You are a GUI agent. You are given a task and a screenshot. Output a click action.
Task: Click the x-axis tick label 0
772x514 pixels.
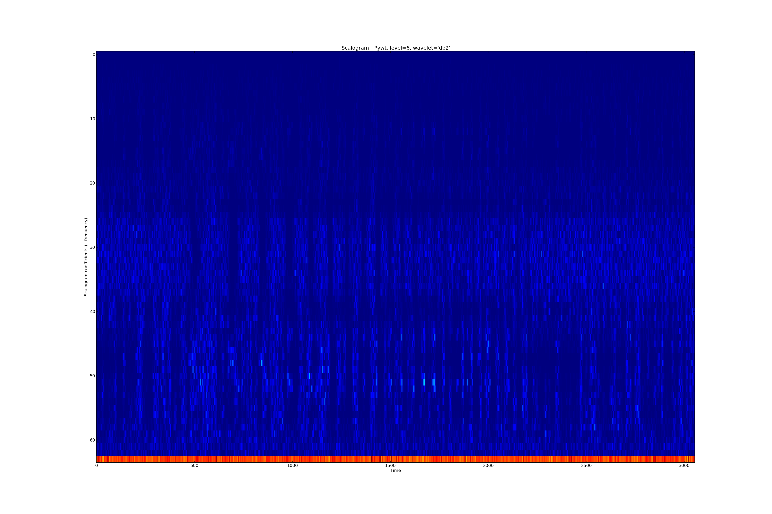pyautogui.click(x=97, y=465)
